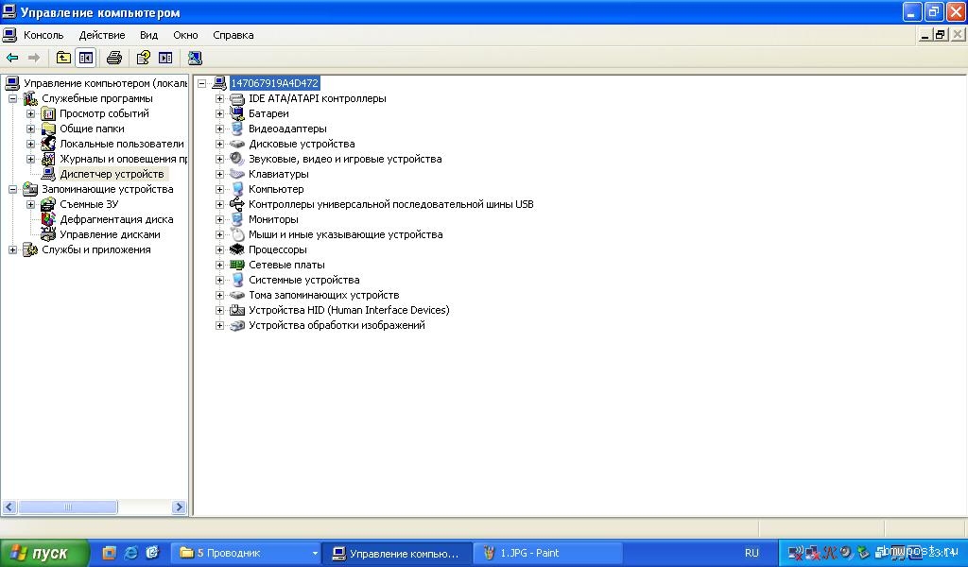Screen dimensions: 968x567
Task: Expand the Сетевые платы device category
Action: 219,265
